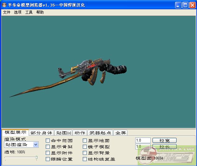Click the 透明 transparency slider
This screenshot has height=166, width=197.
click(21, 158)
